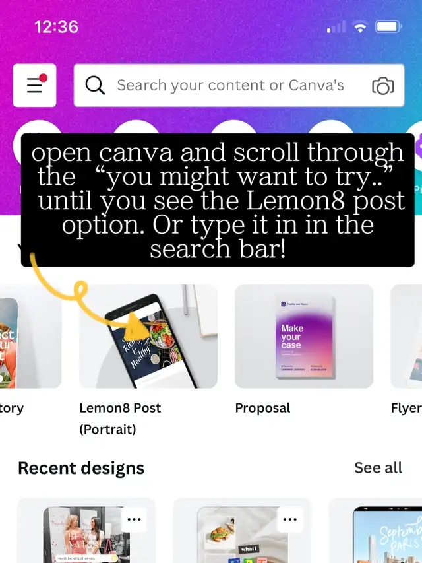Tap the magnifying glass search icon
422x563 pixels.
(95, 85)
